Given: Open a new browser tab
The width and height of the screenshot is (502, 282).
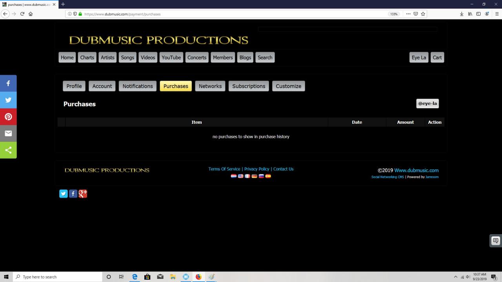Looking at the screenshot, I should click(63, 4).
